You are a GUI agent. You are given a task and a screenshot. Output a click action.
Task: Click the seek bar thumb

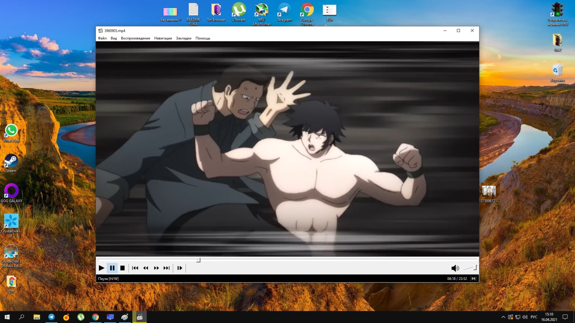click(x=199, y=260)
